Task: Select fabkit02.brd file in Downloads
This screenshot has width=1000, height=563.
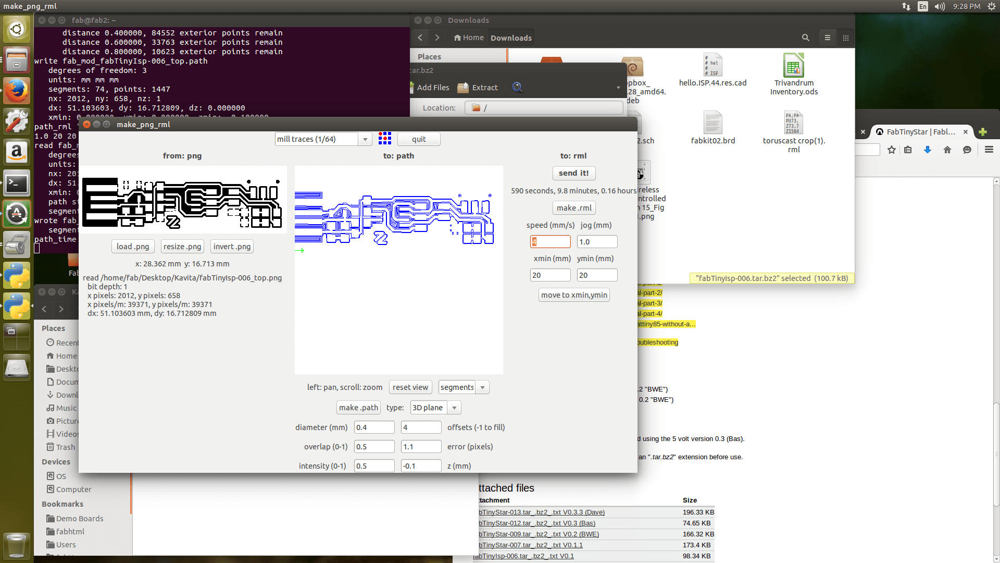Action: 712,128
